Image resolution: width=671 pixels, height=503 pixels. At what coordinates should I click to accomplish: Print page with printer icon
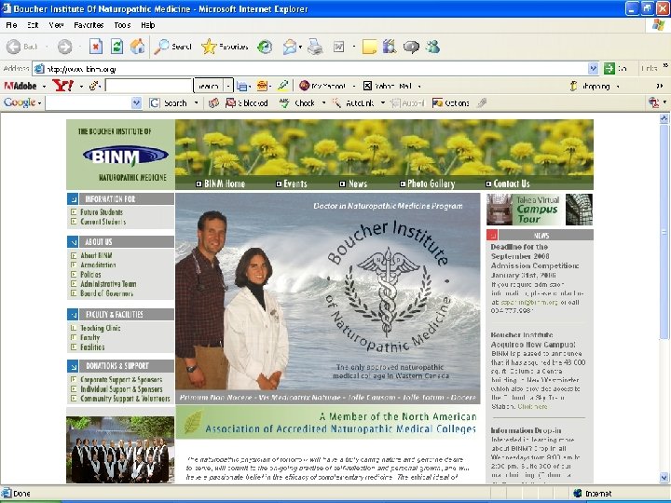315,47
